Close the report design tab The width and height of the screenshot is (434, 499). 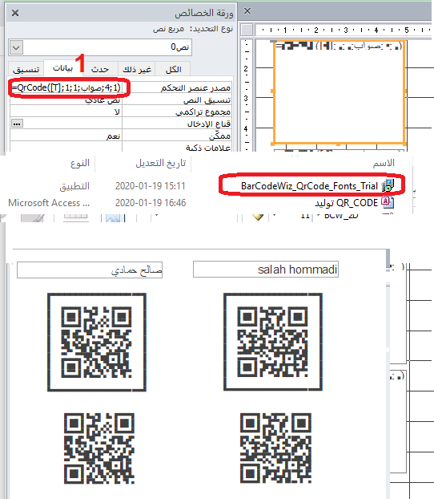click(x=247, y=11)
